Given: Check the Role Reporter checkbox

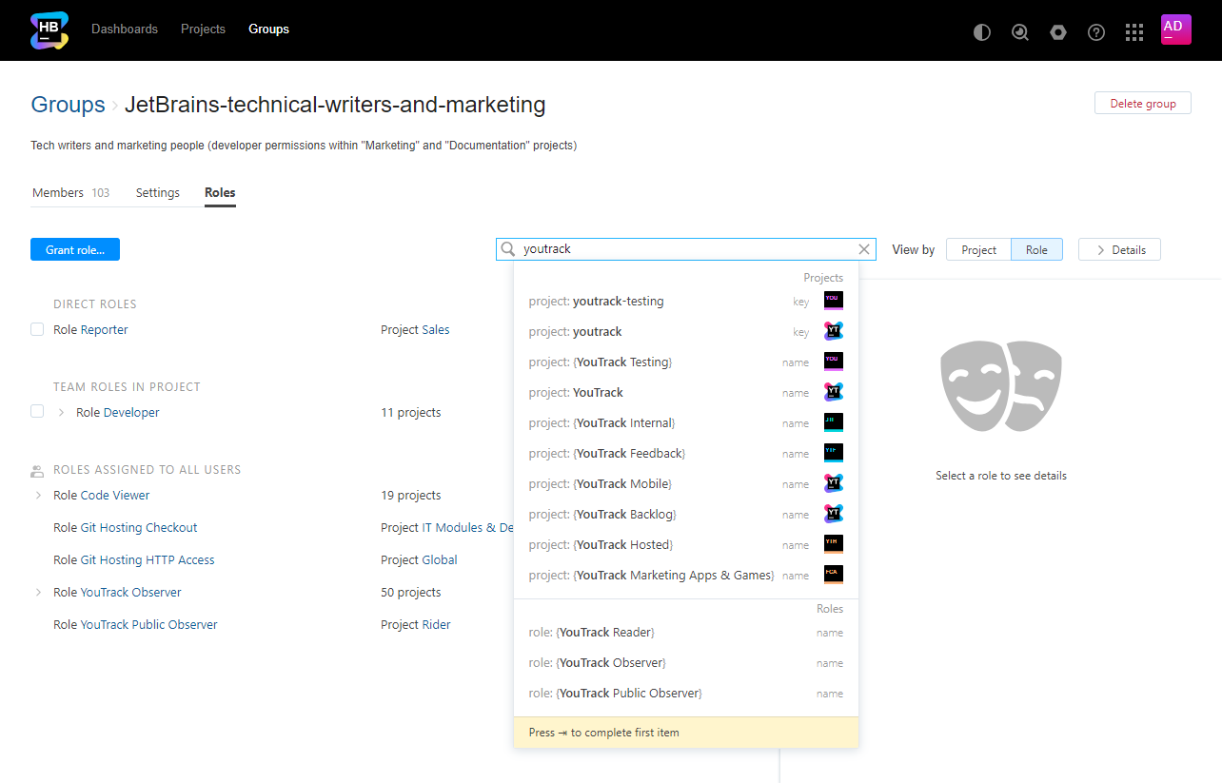Looking at the screenshot, I should 37,329.
